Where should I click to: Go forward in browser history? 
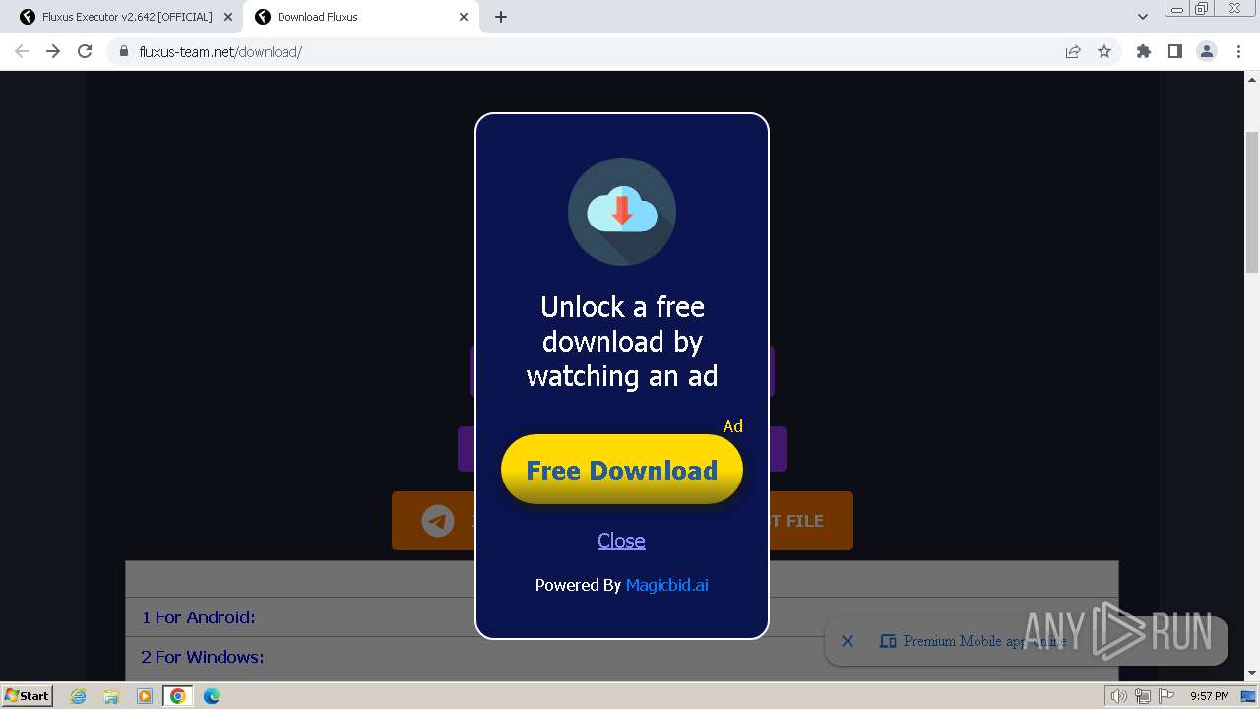click(x=53, y=51)
